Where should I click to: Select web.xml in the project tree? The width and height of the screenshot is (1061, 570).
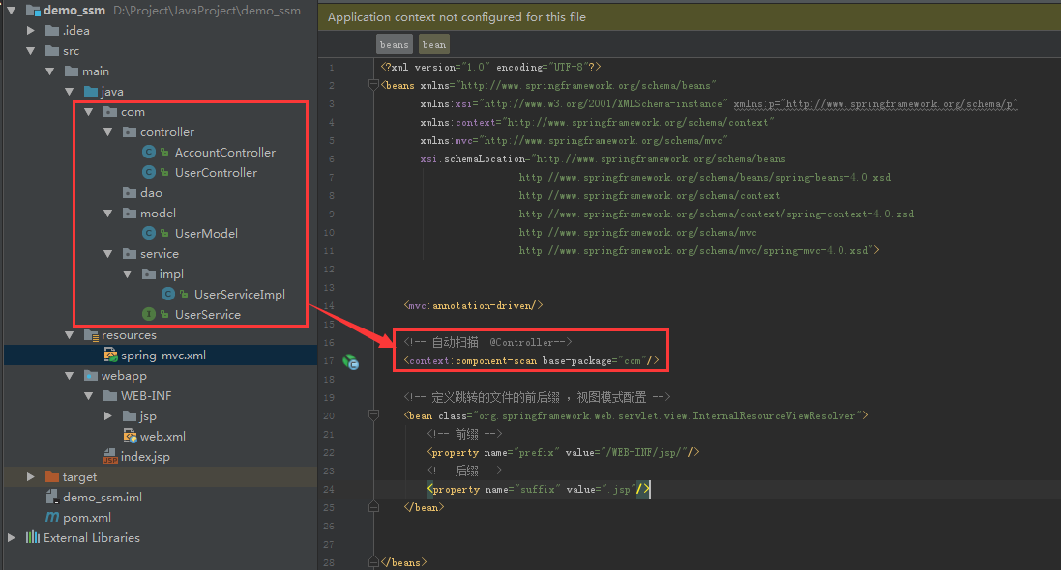(x=162, y=436)
